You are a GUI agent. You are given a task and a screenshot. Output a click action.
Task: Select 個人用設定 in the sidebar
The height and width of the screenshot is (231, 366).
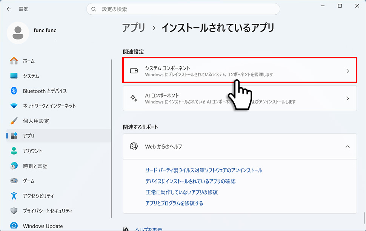(x=58, y=121)
